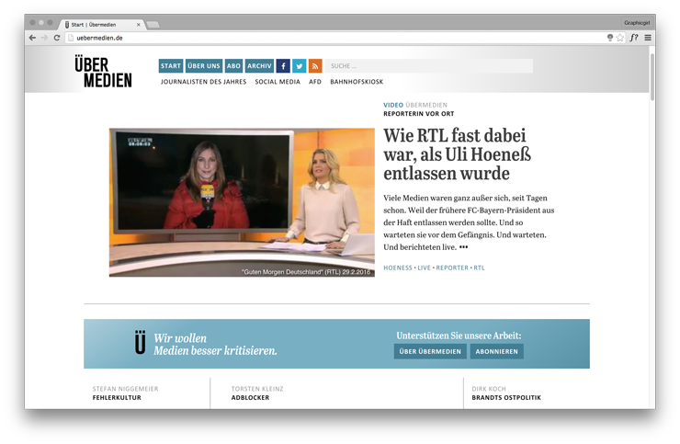Screen dimensions: 680x444
Task: Open JOURNALISTEN DES JAHRES topic
Action: click(x=203, y=82)
